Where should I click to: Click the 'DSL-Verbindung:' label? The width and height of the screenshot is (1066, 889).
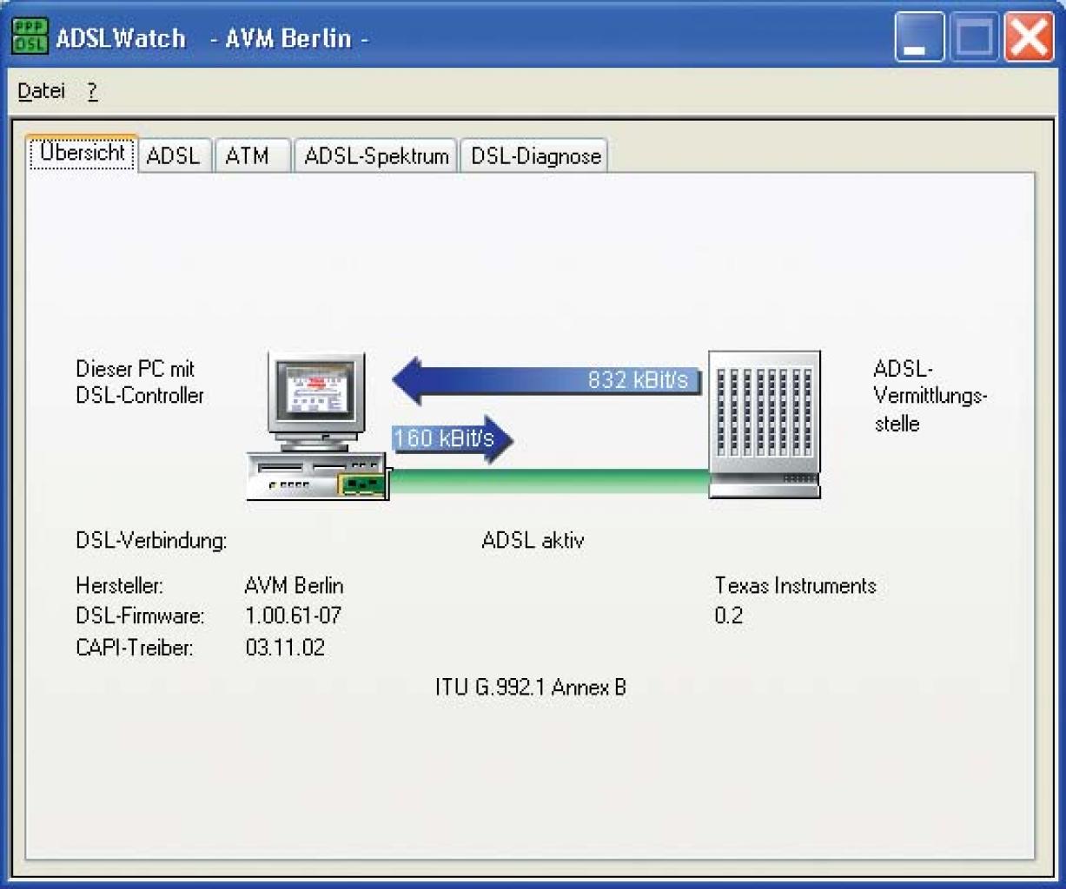[x=151, y=541]
